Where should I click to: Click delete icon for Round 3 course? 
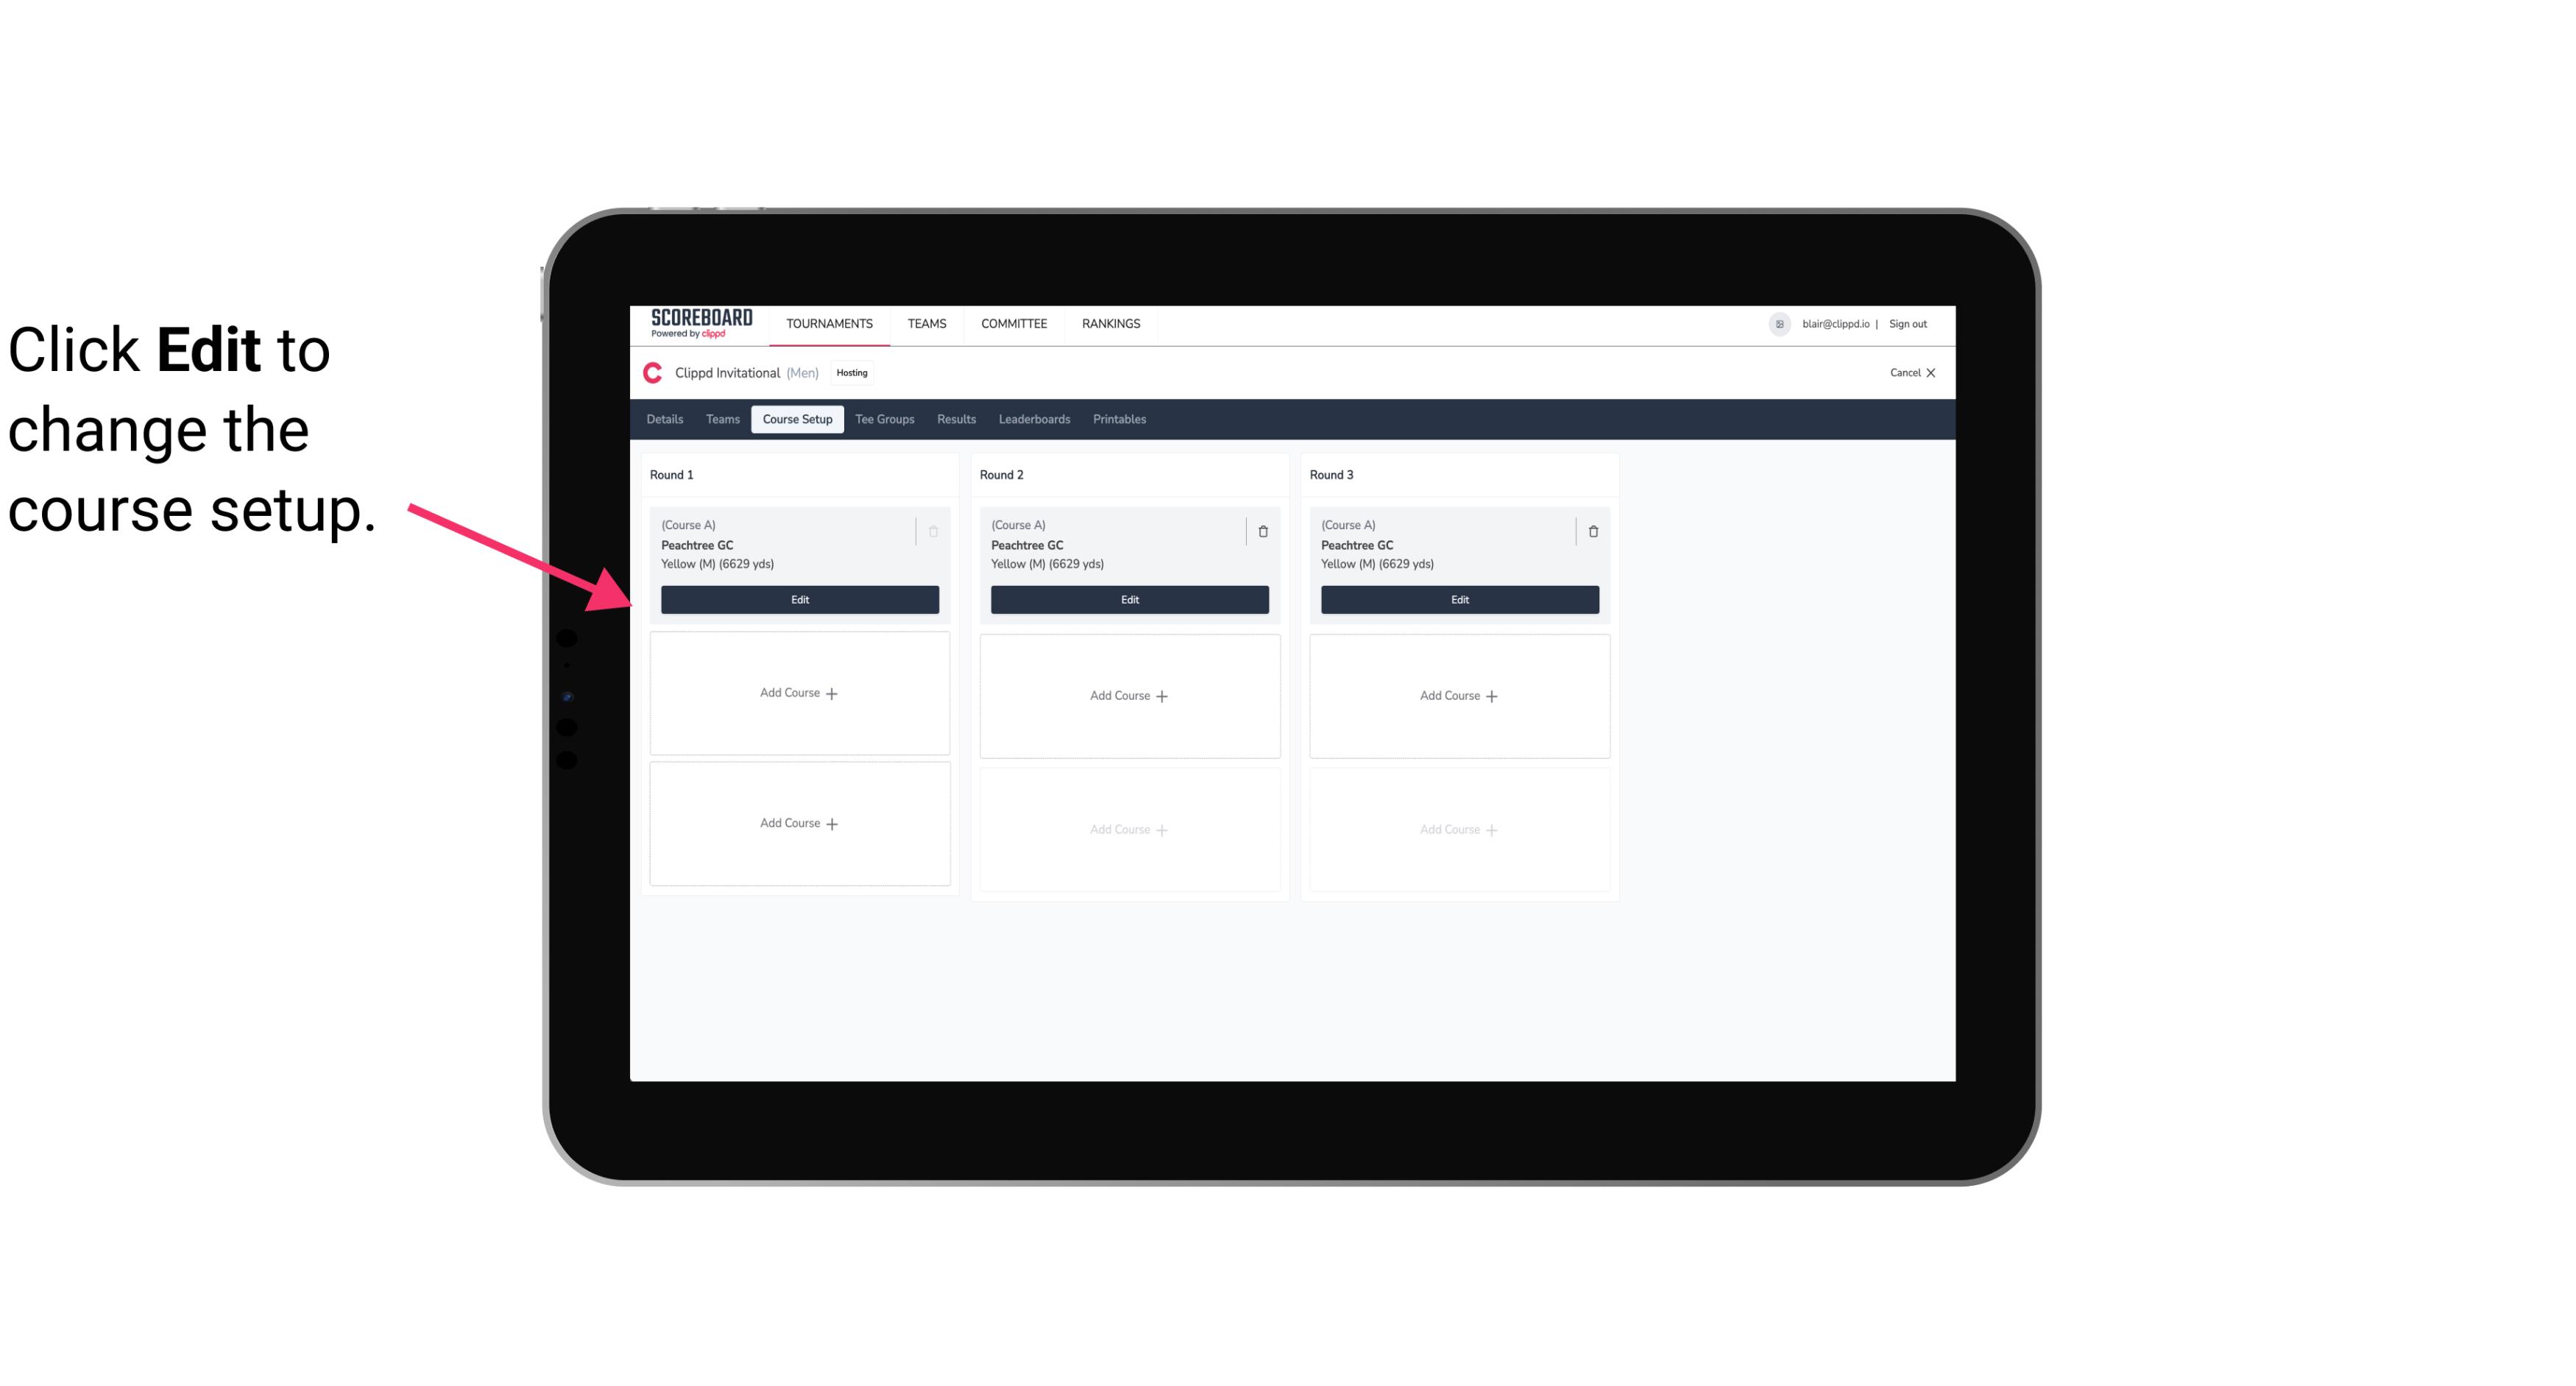[x=1590, y=531]
